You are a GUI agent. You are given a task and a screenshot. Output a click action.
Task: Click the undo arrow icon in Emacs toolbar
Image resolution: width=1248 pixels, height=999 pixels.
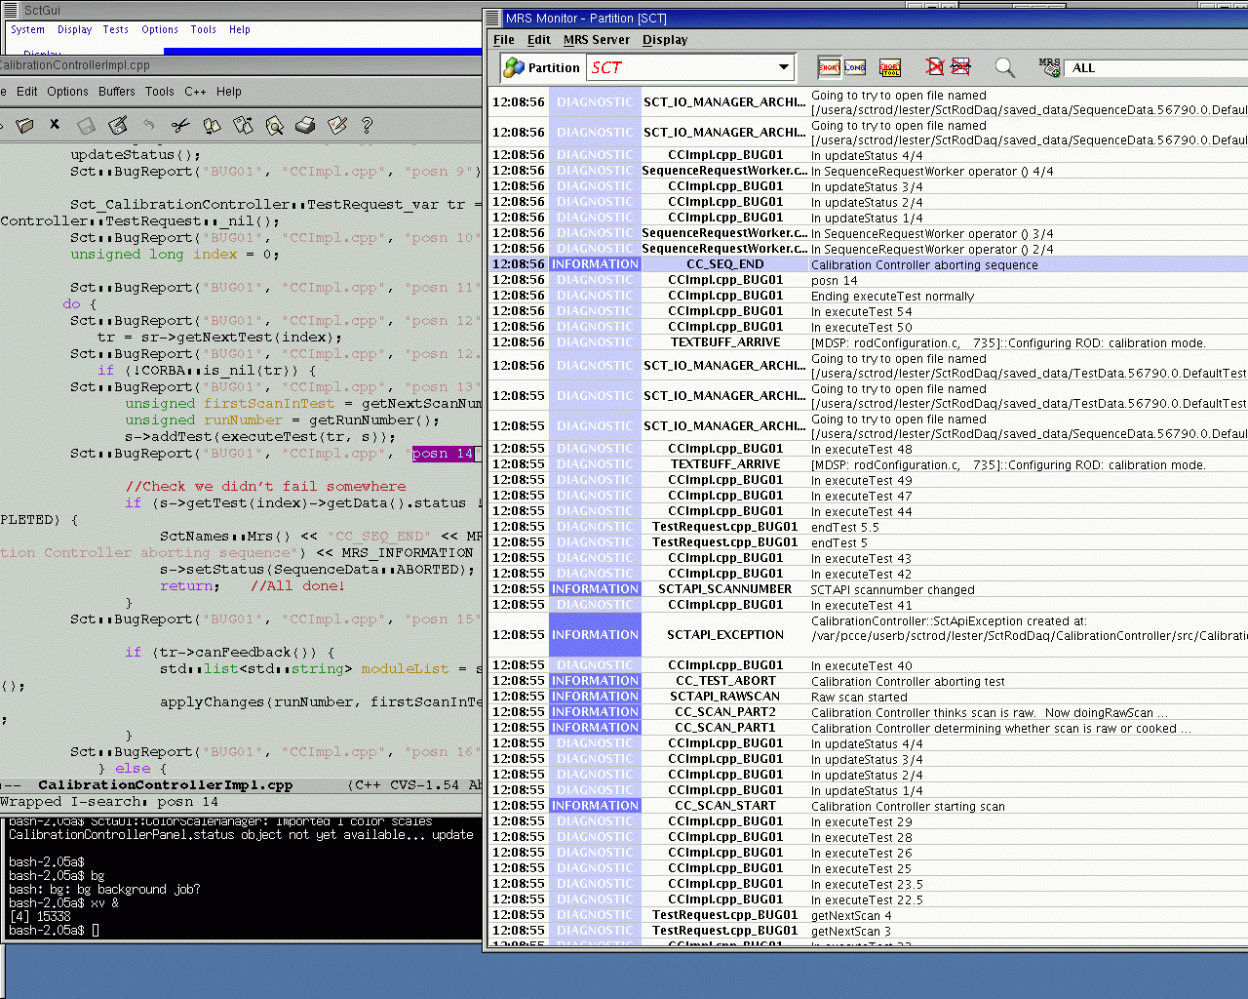pos(149,125)
